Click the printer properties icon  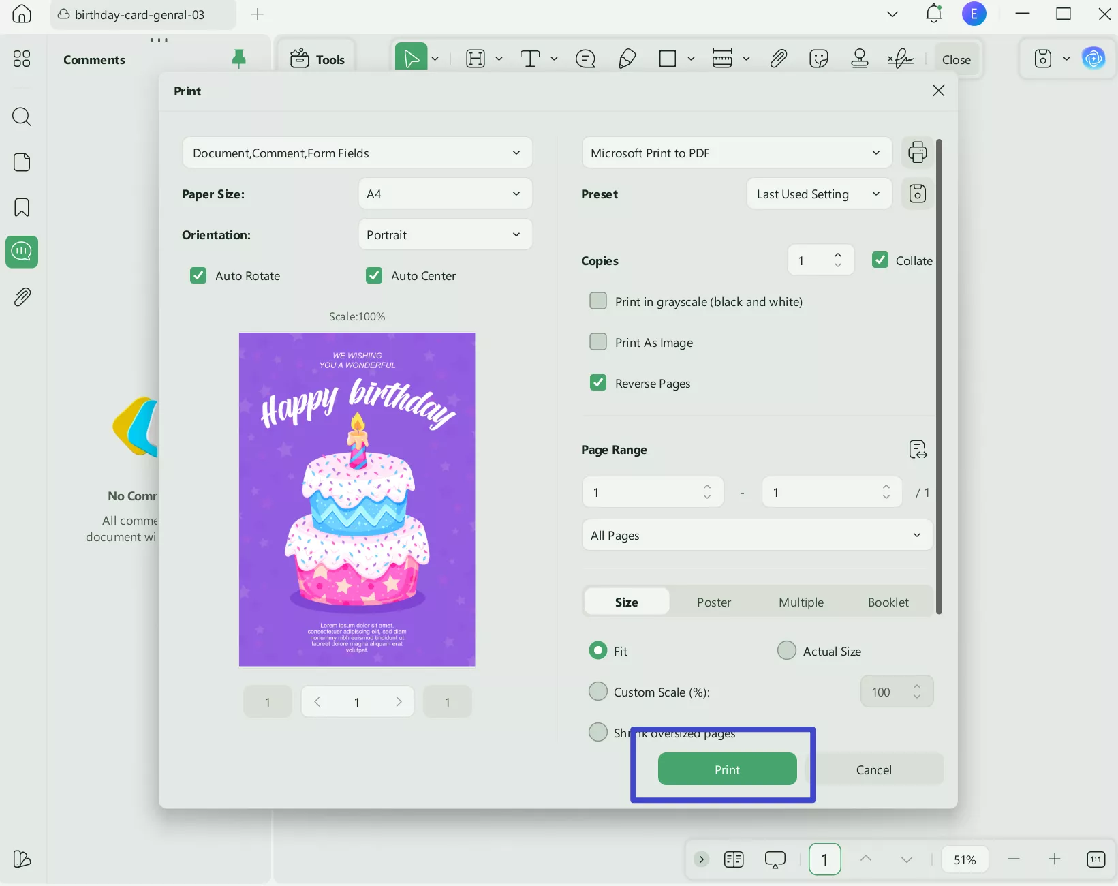pos(918,153)
